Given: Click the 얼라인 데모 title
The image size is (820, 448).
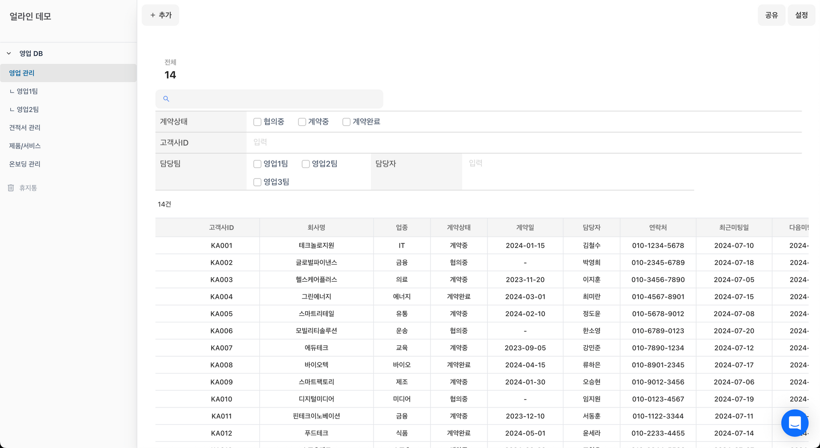Looking at the screenshot, I should 30,16.
